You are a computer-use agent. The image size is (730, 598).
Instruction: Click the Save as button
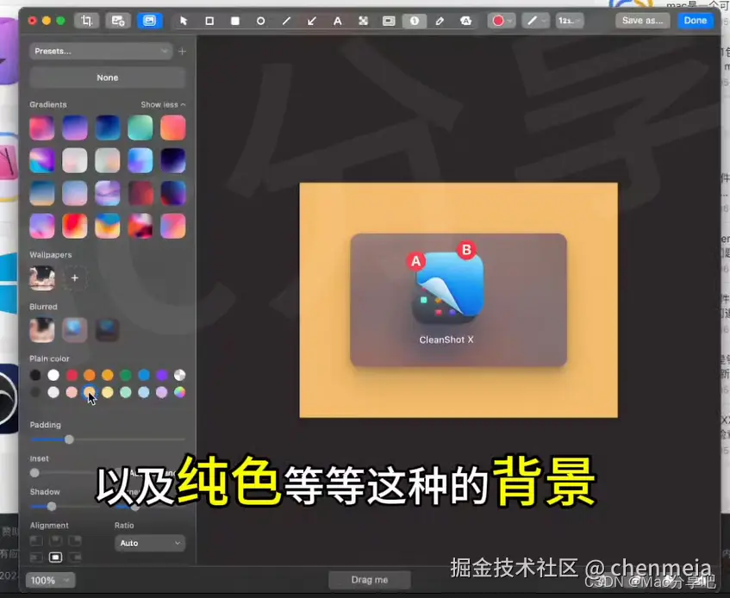click(641, 20)
